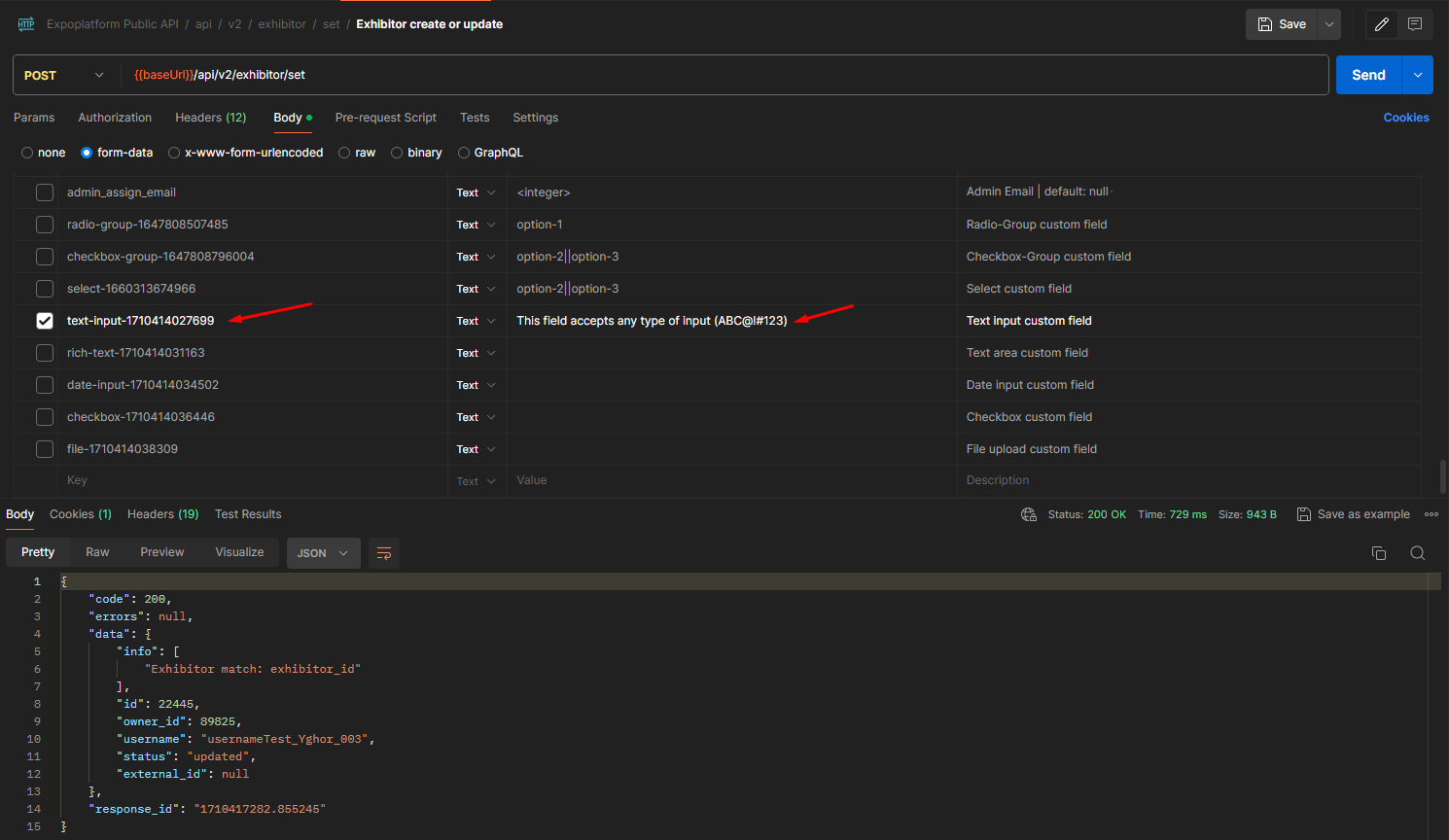Screen dimensions: 1449x840
Task: Enable the checkbox-group-1647808796004 field
Action: point(44,256)
